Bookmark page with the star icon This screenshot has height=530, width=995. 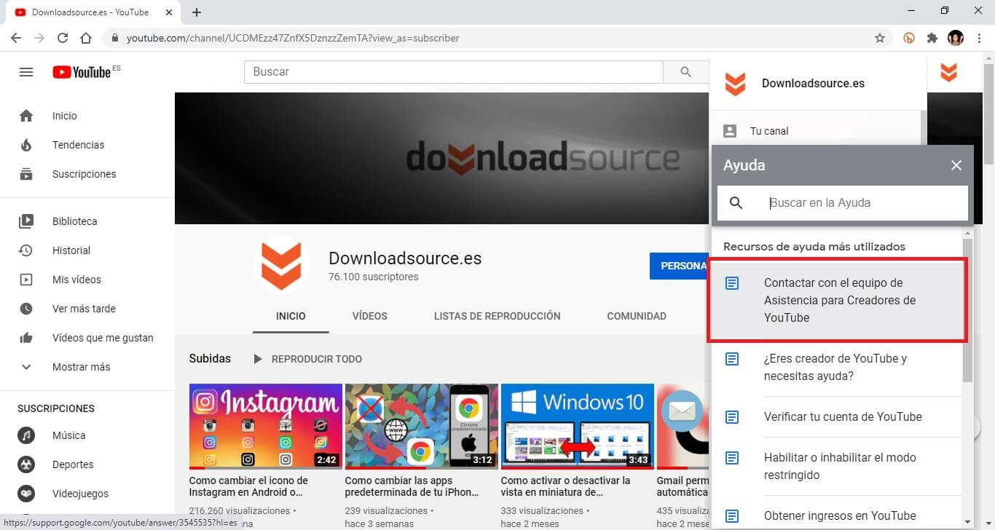(880, 38)
